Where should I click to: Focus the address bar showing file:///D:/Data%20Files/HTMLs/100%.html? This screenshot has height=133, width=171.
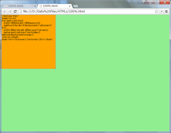(x=88, y=11)
